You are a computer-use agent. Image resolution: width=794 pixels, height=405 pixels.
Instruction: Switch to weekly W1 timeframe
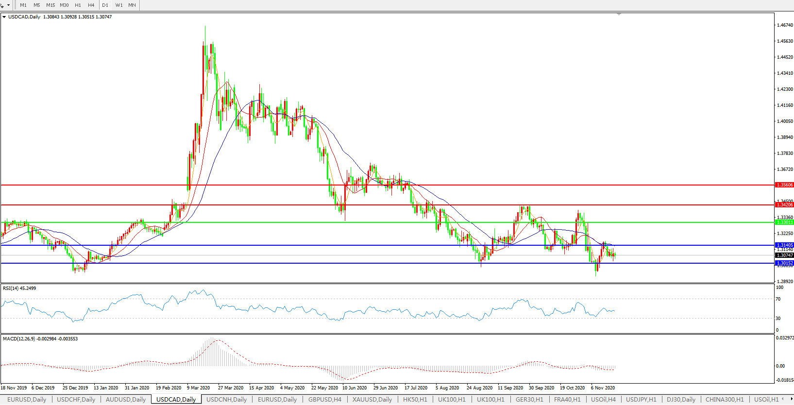(x=119, y=5)
